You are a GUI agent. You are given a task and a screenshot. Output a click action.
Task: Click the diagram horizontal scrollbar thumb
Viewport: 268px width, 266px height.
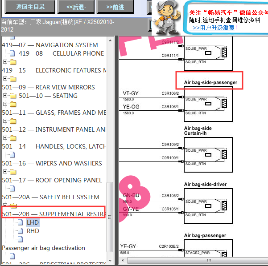(x=198, y=260)
